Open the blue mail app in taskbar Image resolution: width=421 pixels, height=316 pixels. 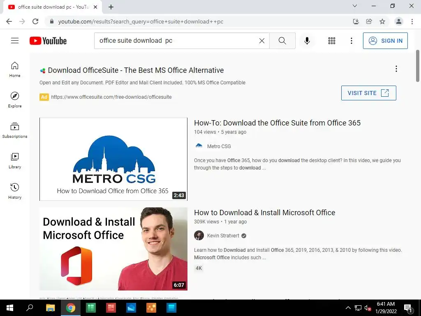point(131,308)
